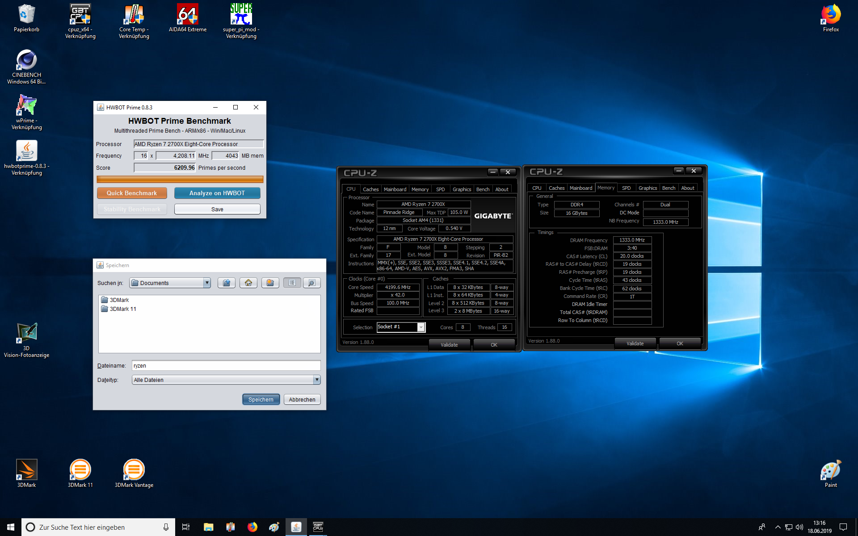Open the Papierkorb recycle bin icon

click(x=27, y=19)
